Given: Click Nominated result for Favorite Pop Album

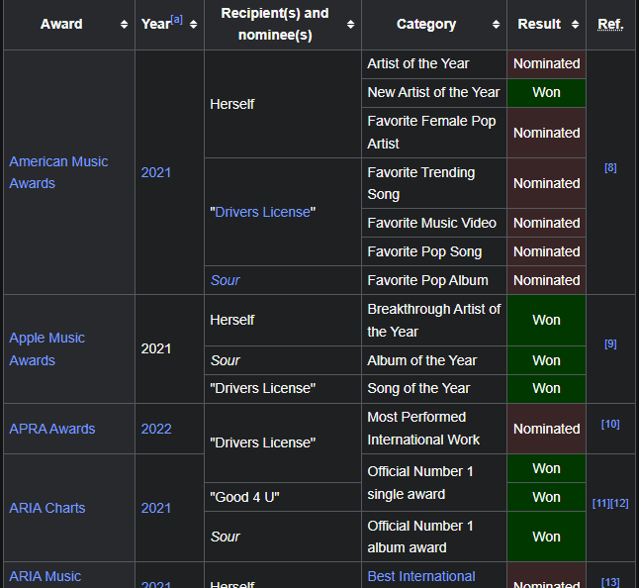Looking at the screenshot, I should (546, 280).
